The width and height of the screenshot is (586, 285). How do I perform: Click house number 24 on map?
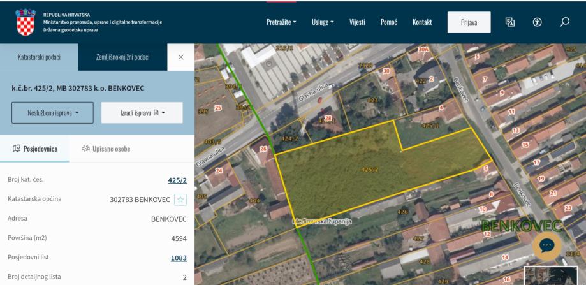coord(219,171)
